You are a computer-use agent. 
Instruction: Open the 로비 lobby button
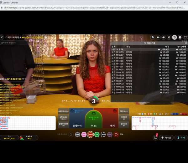[x=181, y=137]
